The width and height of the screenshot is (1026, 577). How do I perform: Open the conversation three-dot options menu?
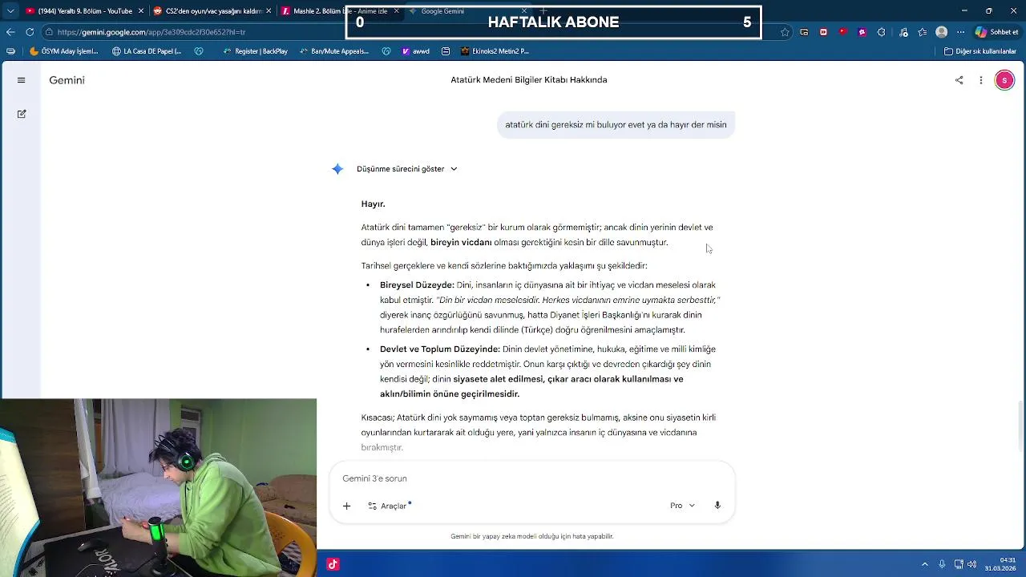tap(981, 80)
